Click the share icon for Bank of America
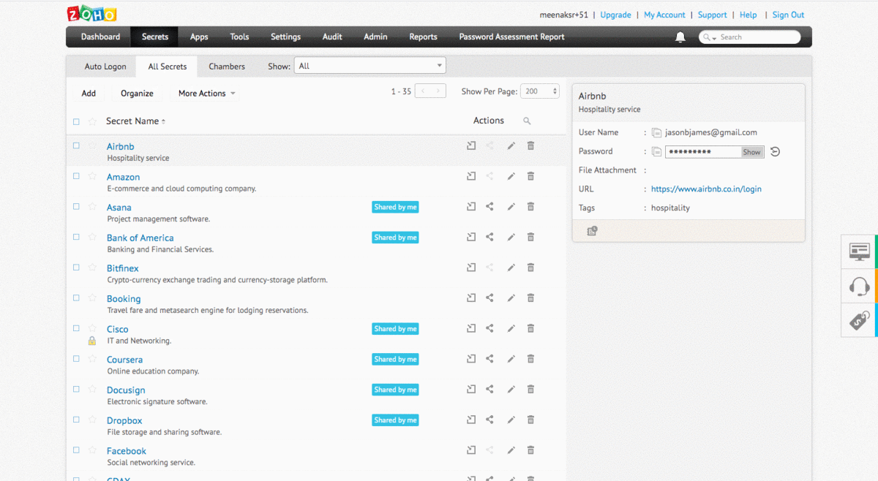The image size is (878, 481). (489, 237)
